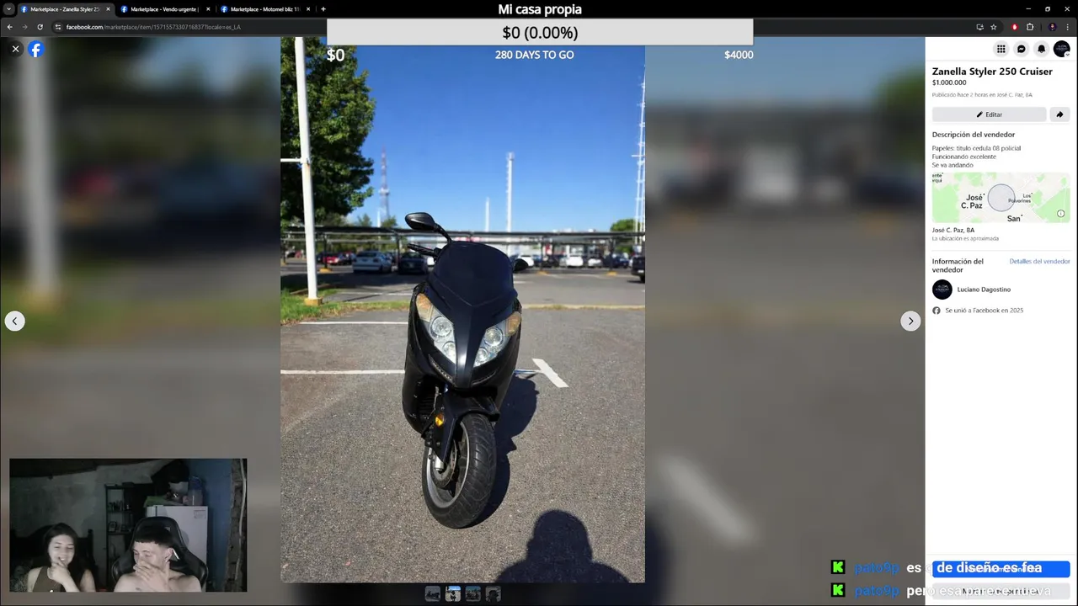The height and width of the screenshot is (606, 1078).
Task: Click the 'Se unió a Facebook en 2025' text
Action: [x=984, y=311]
